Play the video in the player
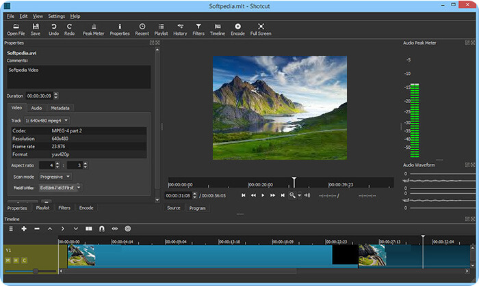Screen dimensions: 479x286 263,195
